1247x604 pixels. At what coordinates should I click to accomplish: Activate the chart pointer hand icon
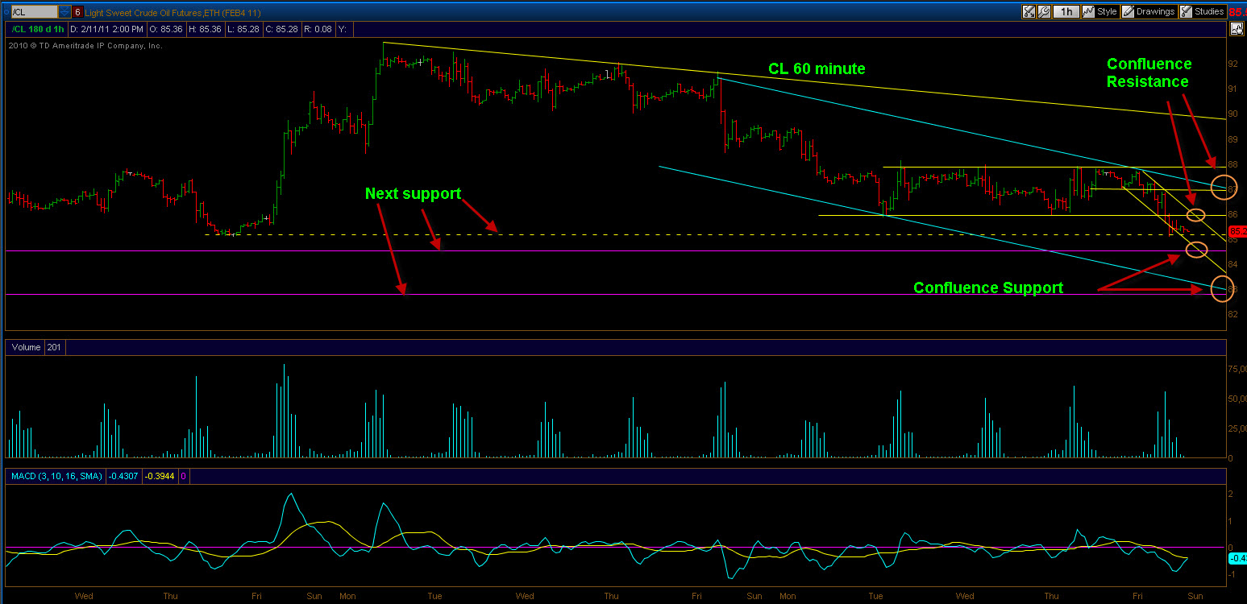[x=1237, y=29]
